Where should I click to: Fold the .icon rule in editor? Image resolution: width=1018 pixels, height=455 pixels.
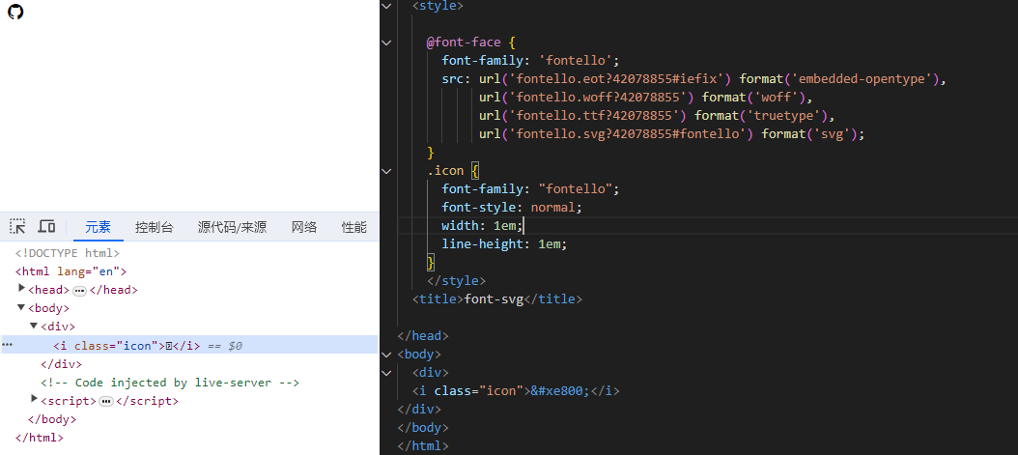387,171
